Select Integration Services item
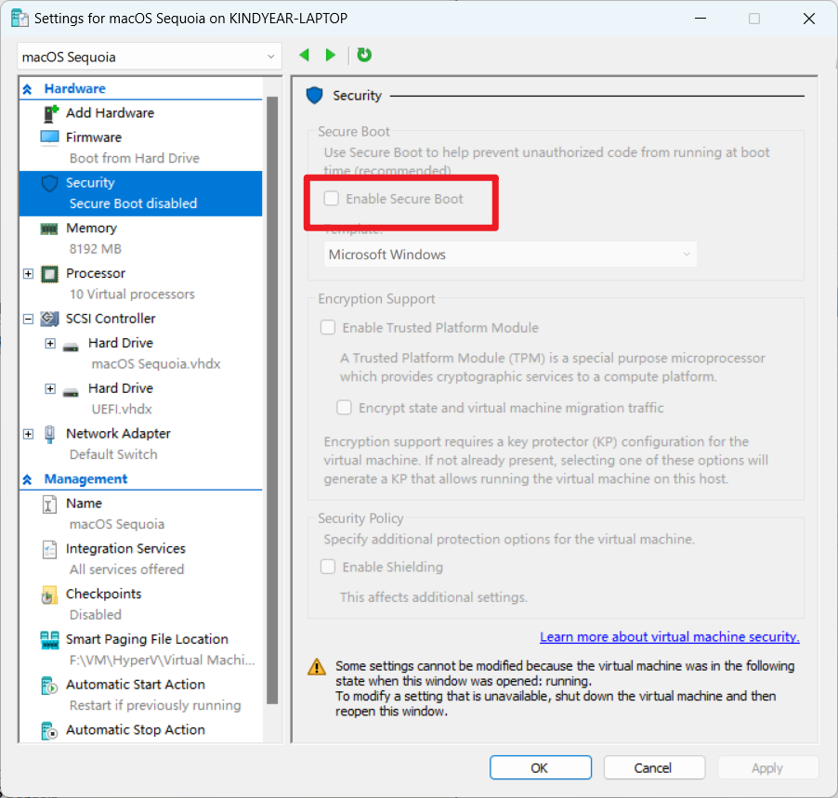 [x=125, y=548]
